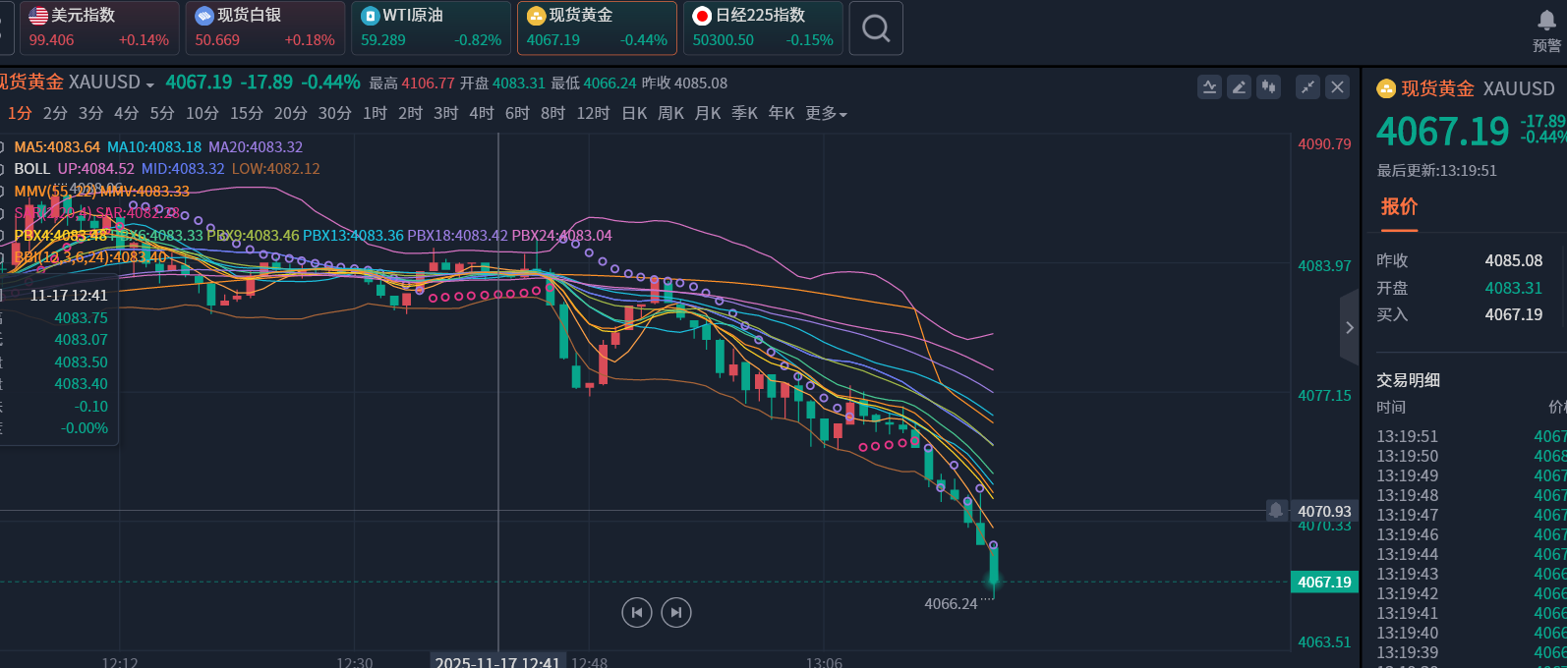This screenshot has height=668, width=1567.
Task: Shrink the chart with the arrows icon
Action: [x=1307, y=87]
